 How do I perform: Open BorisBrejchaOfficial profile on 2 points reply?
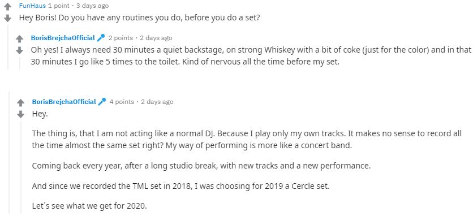(63, 38)
